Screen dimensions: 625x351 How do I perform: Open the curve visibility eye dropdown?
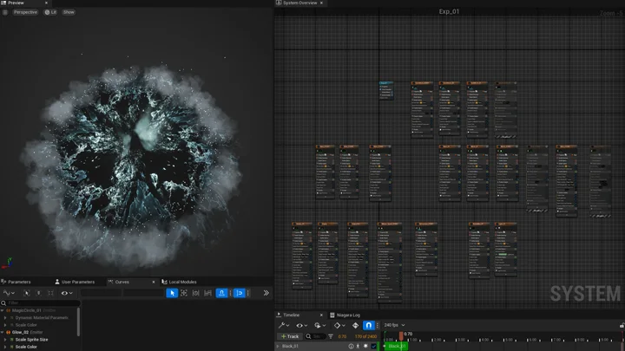point(67,293)
